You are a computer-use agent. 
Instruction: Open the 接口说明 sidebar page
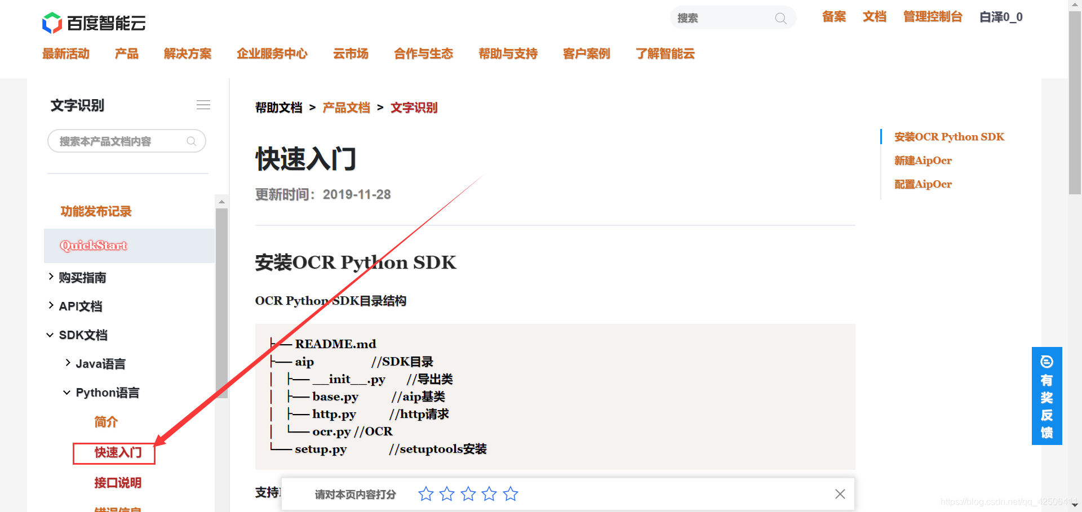tap(118, 483)
